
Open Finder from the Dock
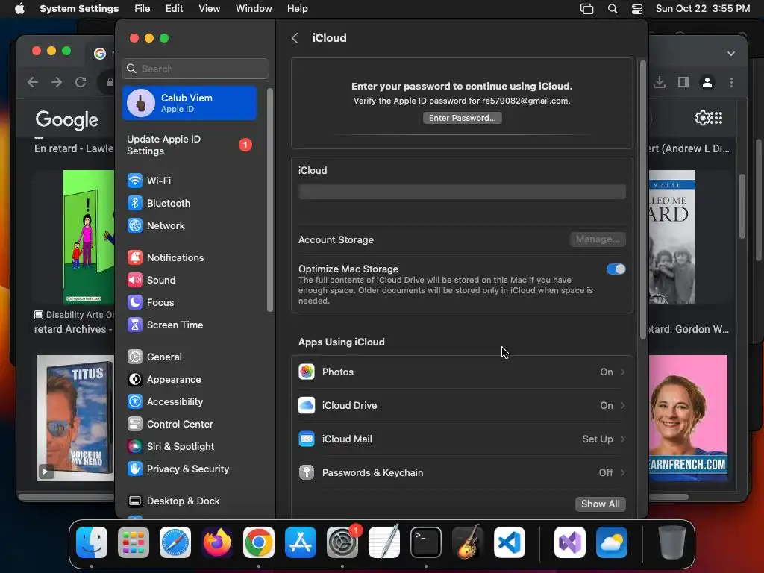tap(92, 542)
